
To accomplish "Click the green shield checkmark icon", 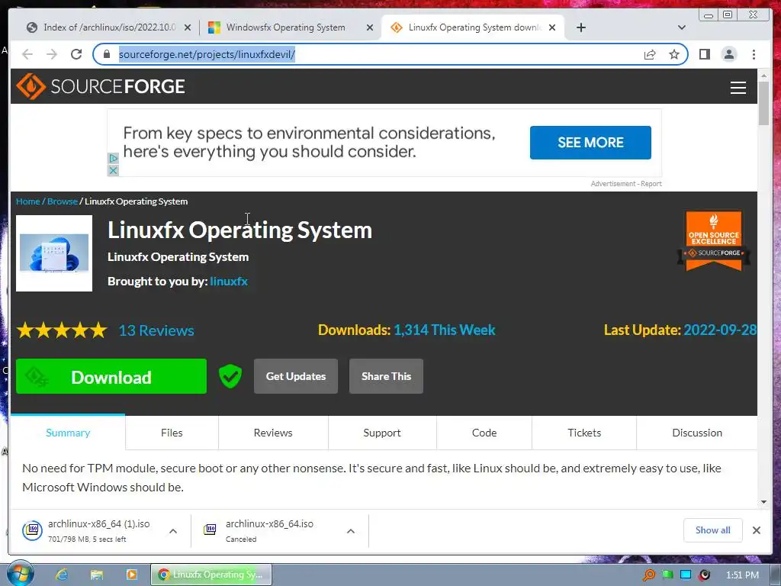I will 230,376.
